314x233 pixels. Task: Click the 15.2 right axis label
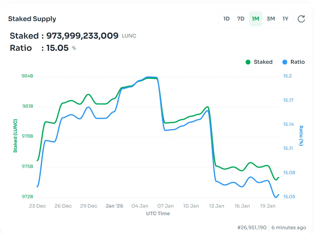(288, 76)
